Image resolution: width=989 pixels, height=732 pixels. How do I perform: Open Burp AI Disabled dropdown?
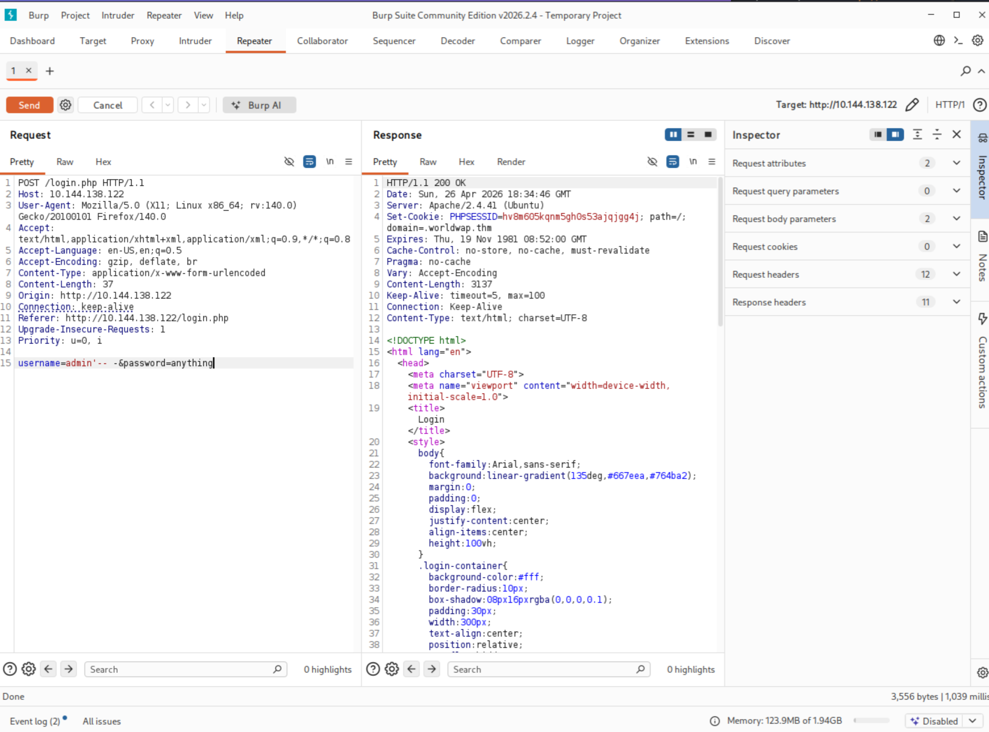coord(943,721)
